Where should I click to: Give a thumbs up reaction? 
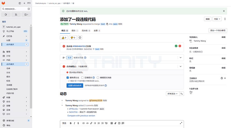[x=64, y=37]
